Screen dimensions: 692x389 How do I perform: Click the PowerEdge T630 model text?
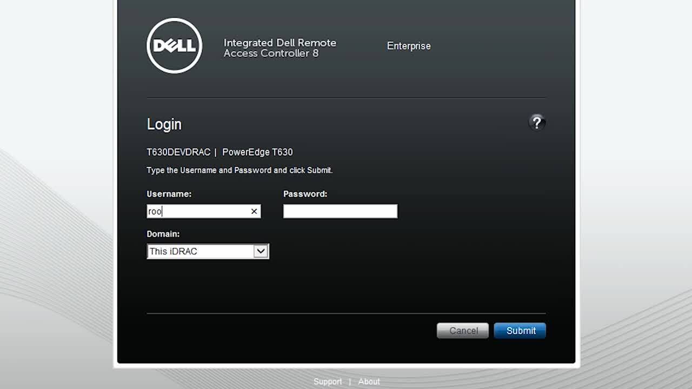(x=257, y=152)
